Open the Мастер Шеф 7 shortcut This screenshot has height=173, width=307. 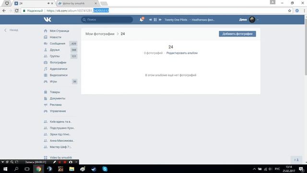click(x=60, y=147)
